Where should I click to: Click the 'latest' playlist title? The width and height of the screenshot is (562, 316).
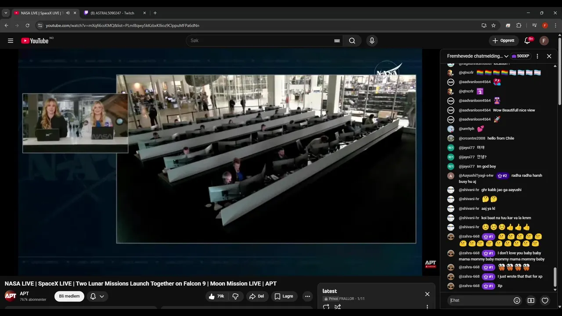(330, 291)
